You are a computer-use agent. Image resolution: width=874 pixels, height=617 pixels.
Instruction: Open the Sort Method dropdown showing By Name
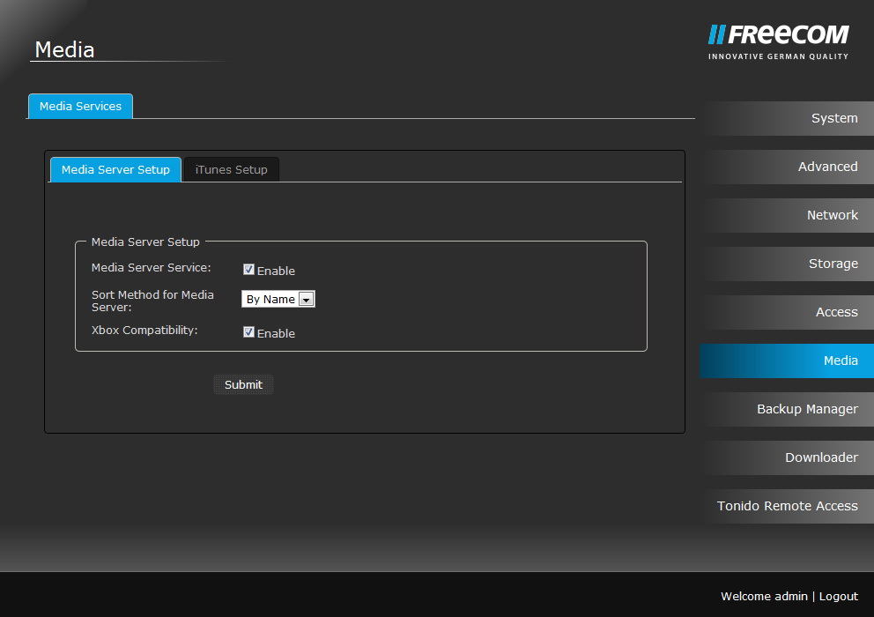coord(278,299)
